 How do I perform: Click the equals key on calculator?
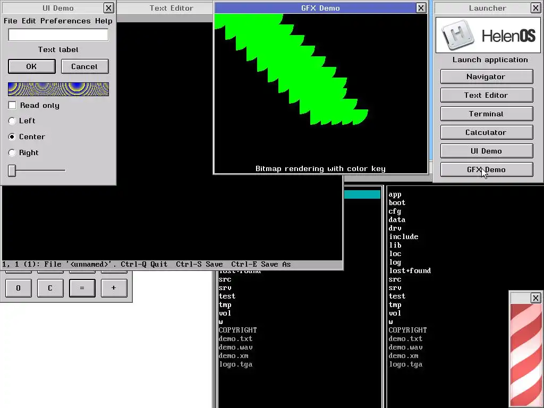point(82,288)
